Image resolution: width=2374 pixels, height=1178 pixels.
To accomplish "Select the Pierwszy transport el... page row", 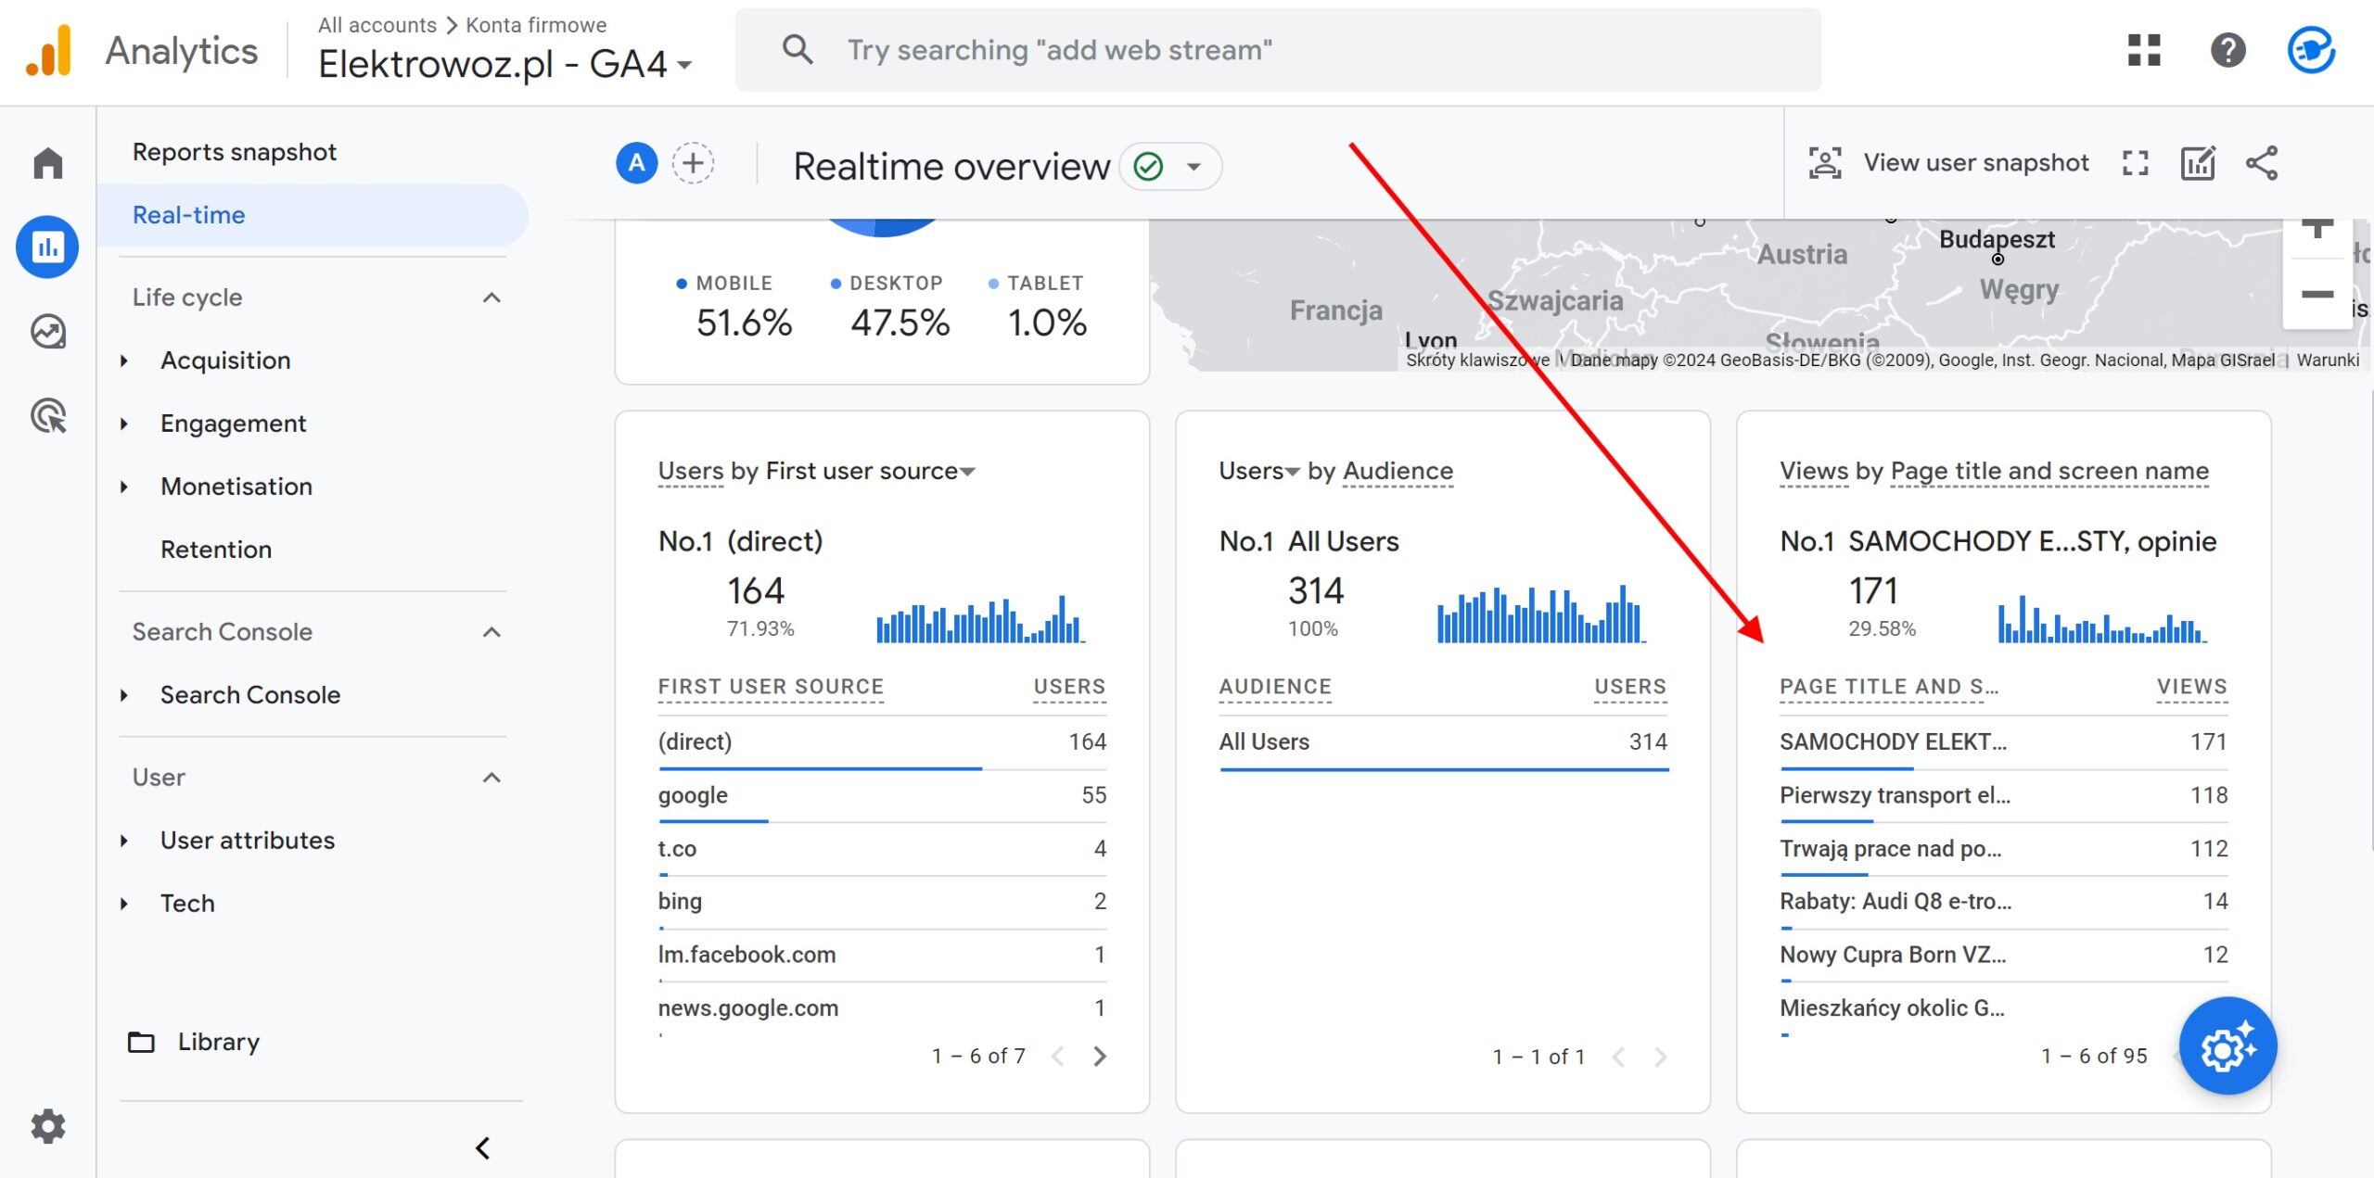I will [x=2003, y=795].
